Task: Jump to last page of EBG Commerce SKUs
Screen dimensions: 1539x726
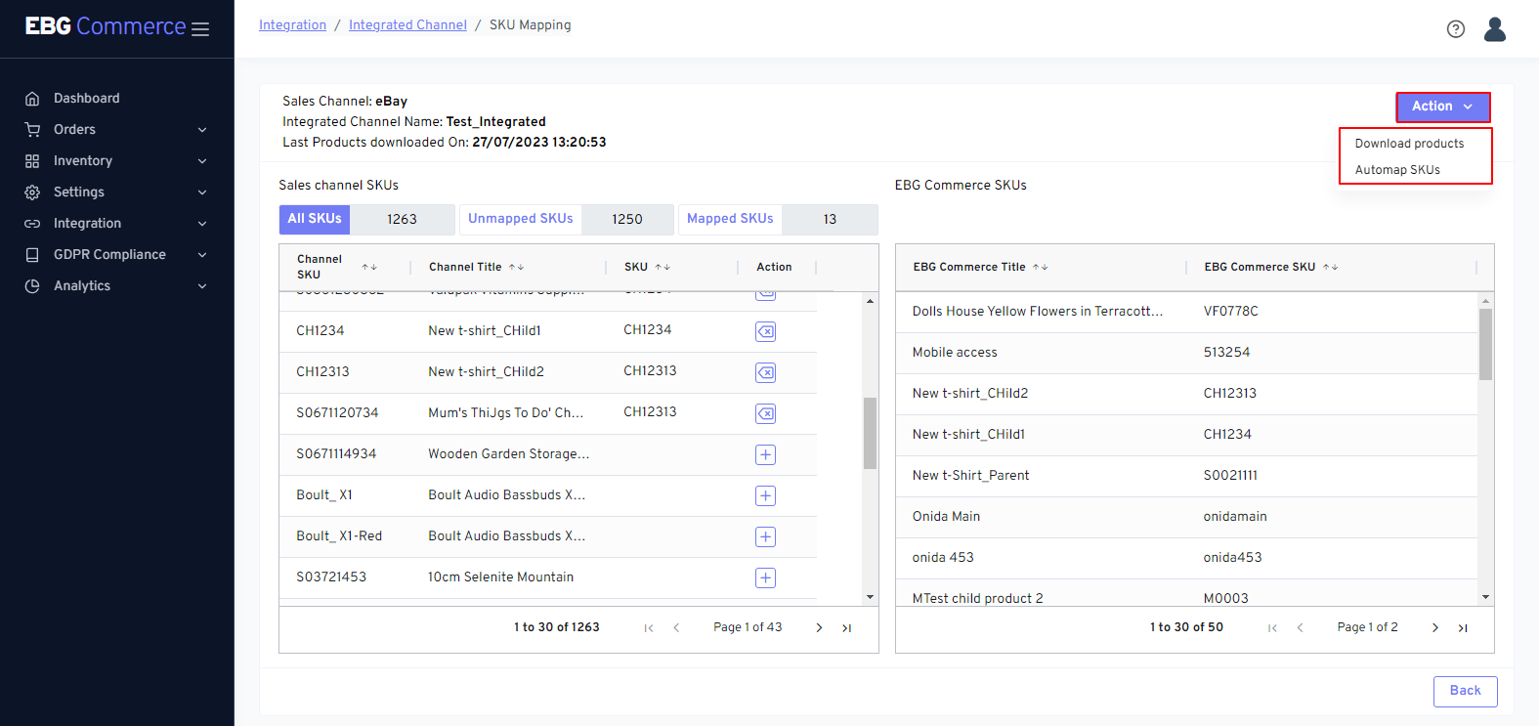Action: [x=1463, y=628]
